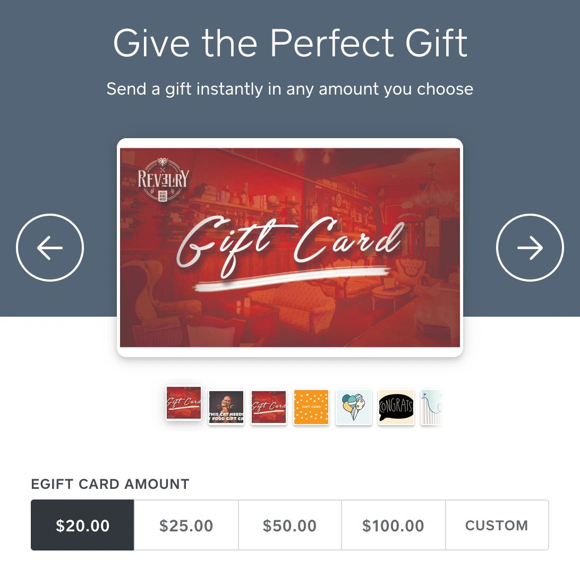Select the balloons gift card thumbnail

point(353,407)
